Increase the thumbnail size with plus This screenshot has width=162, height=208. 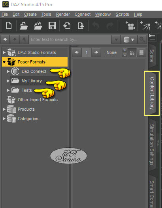[125, 50]
